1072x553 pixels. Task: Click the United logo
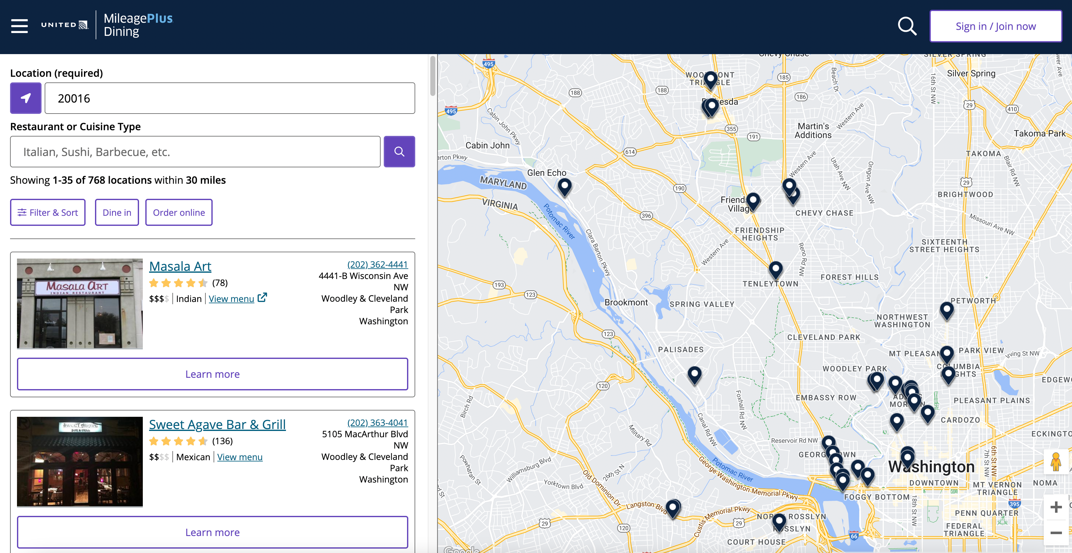point(64,25)
